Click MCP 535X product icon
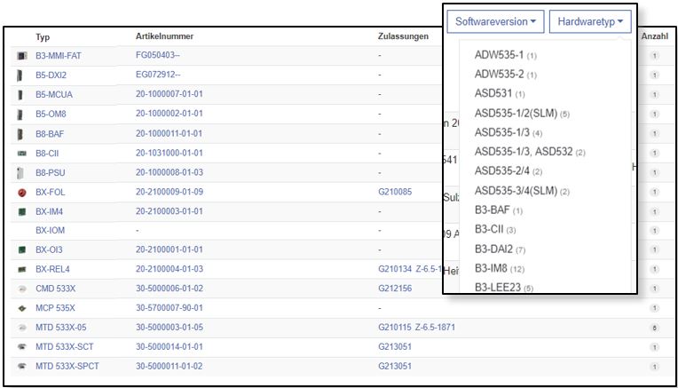This screenshot has height=388, width=678. (x=22, y=308)
